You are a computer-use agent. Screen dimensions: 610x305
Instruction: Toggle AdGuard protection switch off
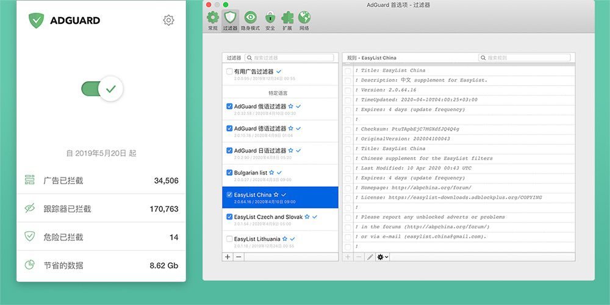tap(102, 88)
